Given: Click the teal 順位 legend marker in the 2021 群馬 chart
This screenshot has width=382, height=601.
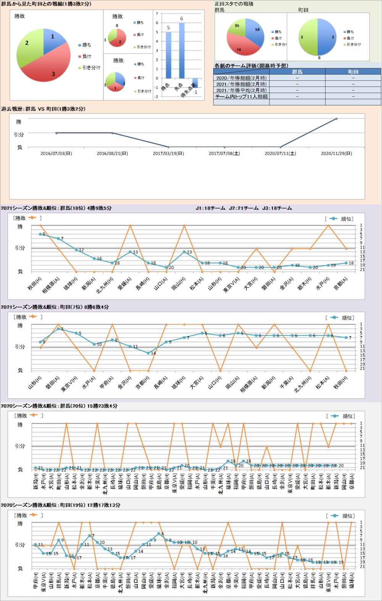Looking at the screenshot, I should 333,219.
